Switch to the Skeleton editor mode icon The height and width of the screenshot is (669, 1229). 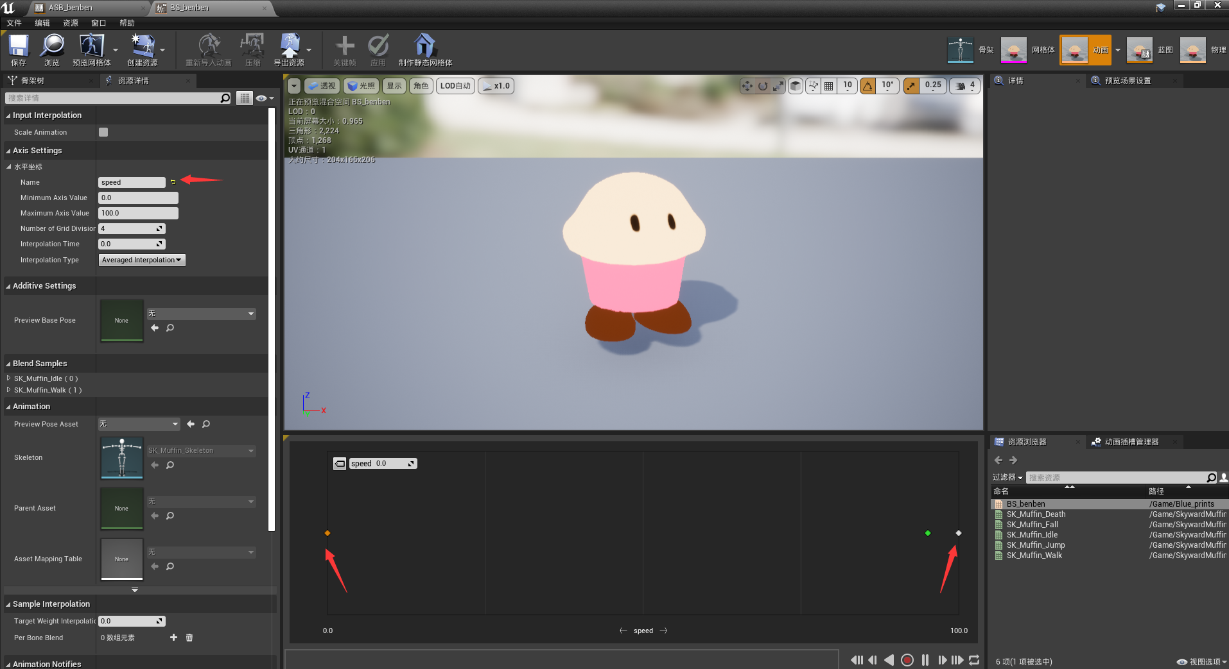coord(960,50)
